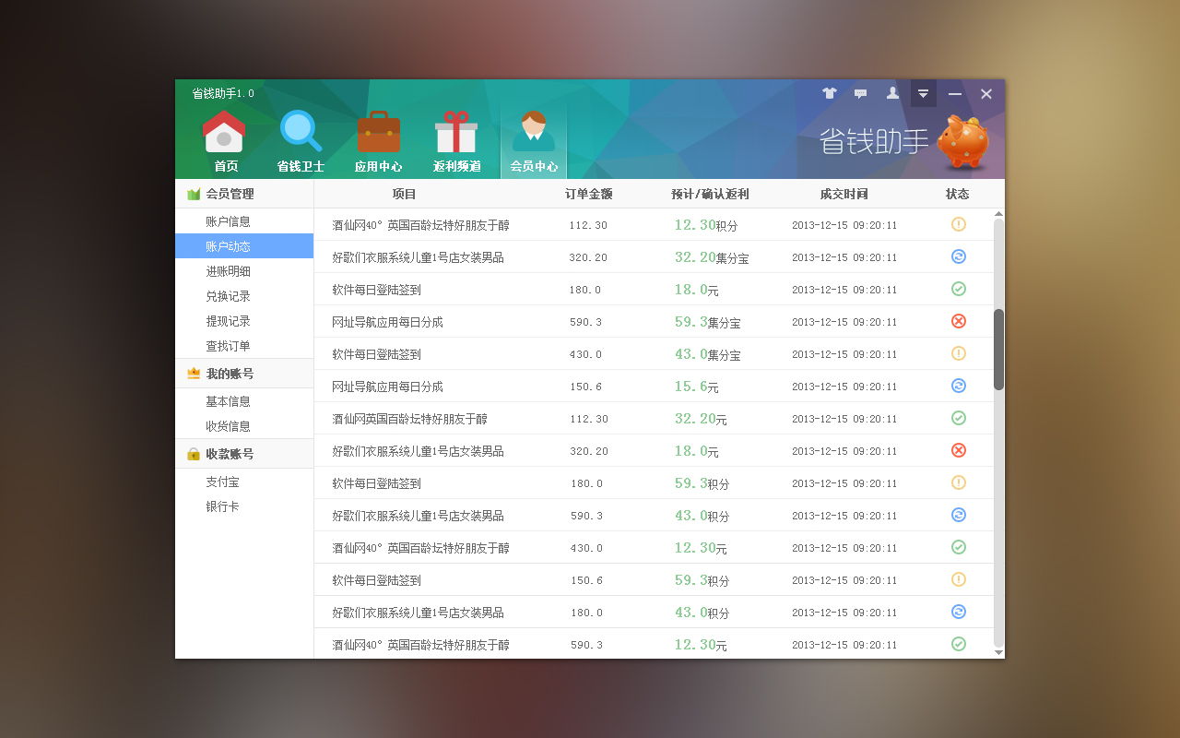Click order amount 112.30 in the 12.30积分 row
Screen dimensions: 1180x738
tap(588, 225)
